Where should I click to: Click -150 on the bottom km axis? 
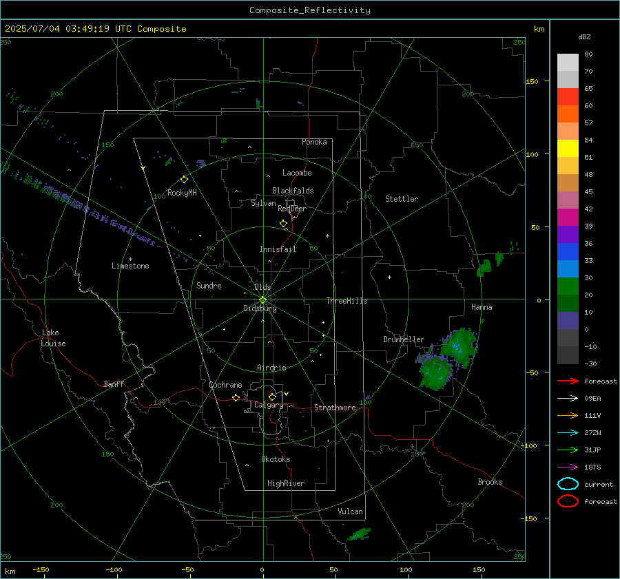coord(41,569)
